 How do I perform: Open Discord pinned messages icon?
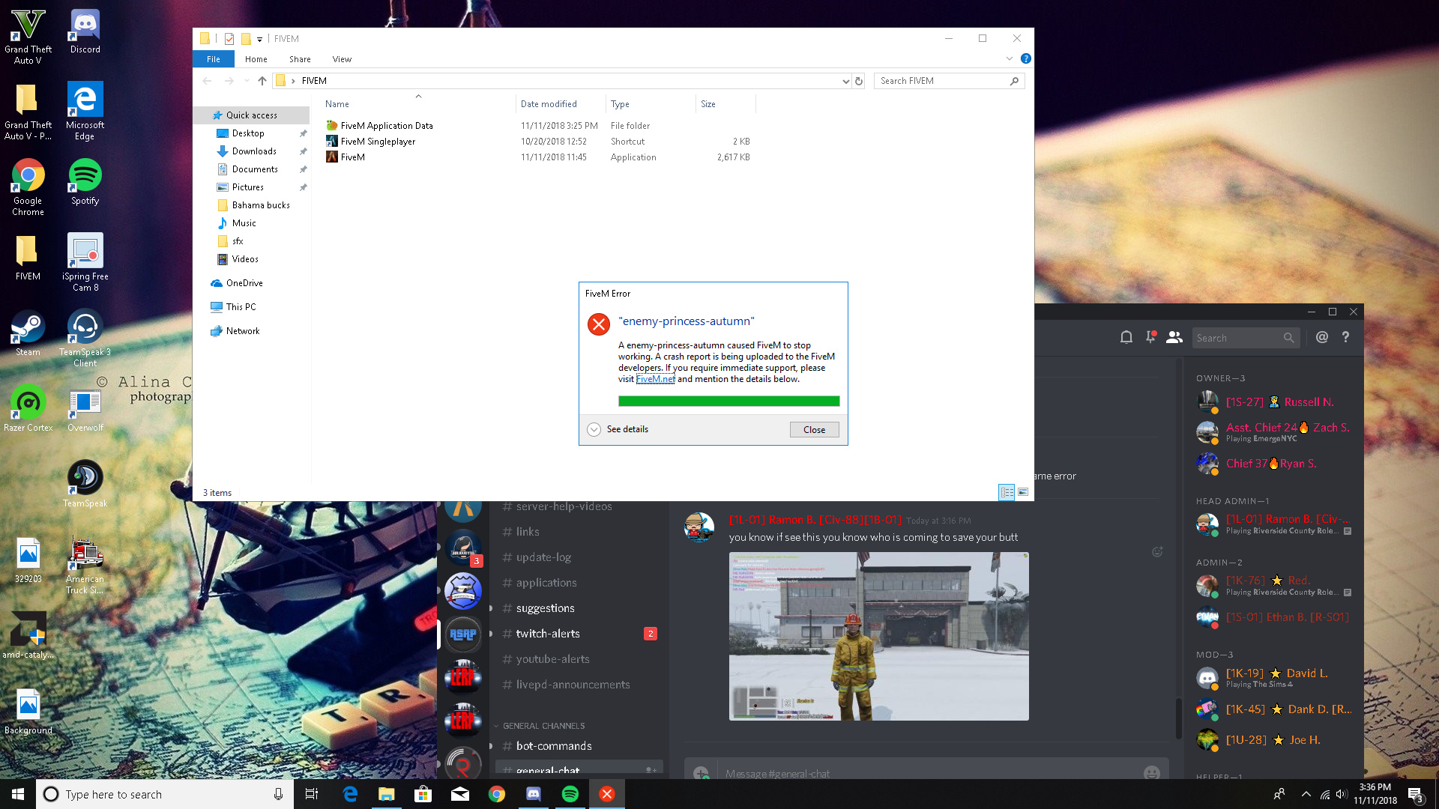tap(1150, 338)
